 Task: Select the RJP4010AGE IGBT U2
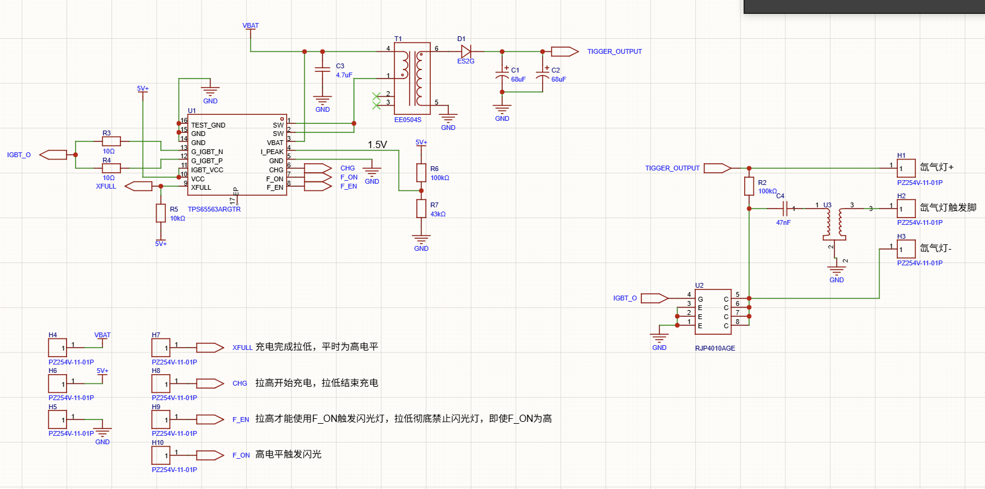(x=713, y=312)
